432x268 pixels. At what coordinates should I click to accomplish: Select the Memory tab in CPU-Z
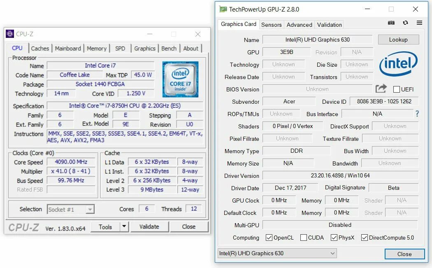tap(97, 49)
